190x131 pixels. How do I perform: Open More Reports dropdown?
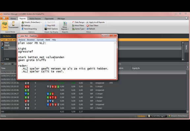click(x=65, y=26)
